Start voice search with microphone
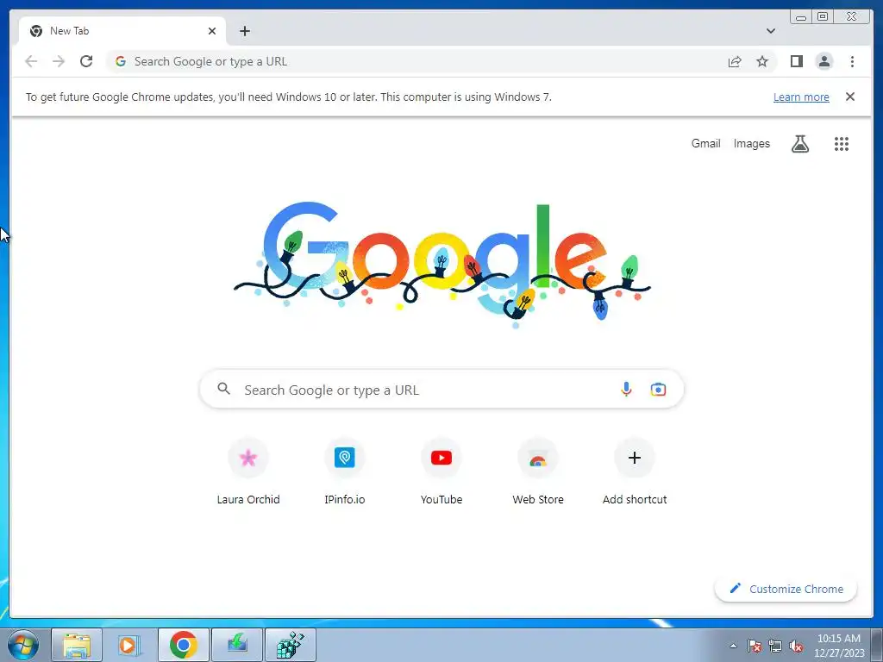The width and height of the screenshot is (883, 662). coord(626,389)
